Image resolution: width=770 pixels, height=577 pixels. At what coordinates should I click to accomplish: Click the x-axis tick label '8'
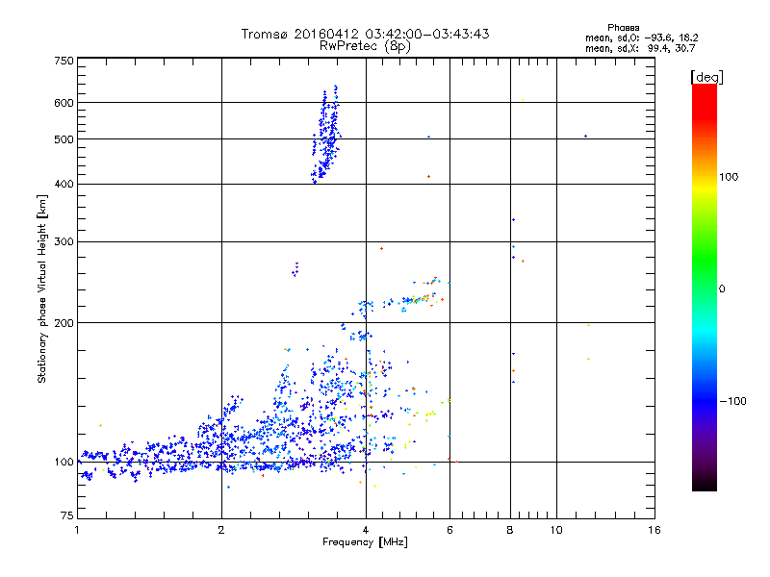point(510,530)
